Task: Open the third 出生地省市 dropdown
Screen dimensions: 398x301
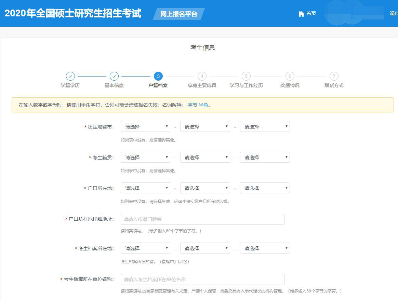Action: point(265,126)
